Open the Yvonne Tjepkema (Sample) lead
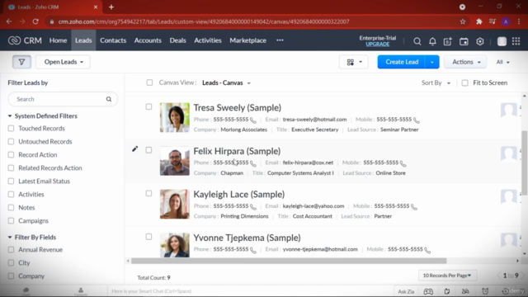 tap(247, 238)
